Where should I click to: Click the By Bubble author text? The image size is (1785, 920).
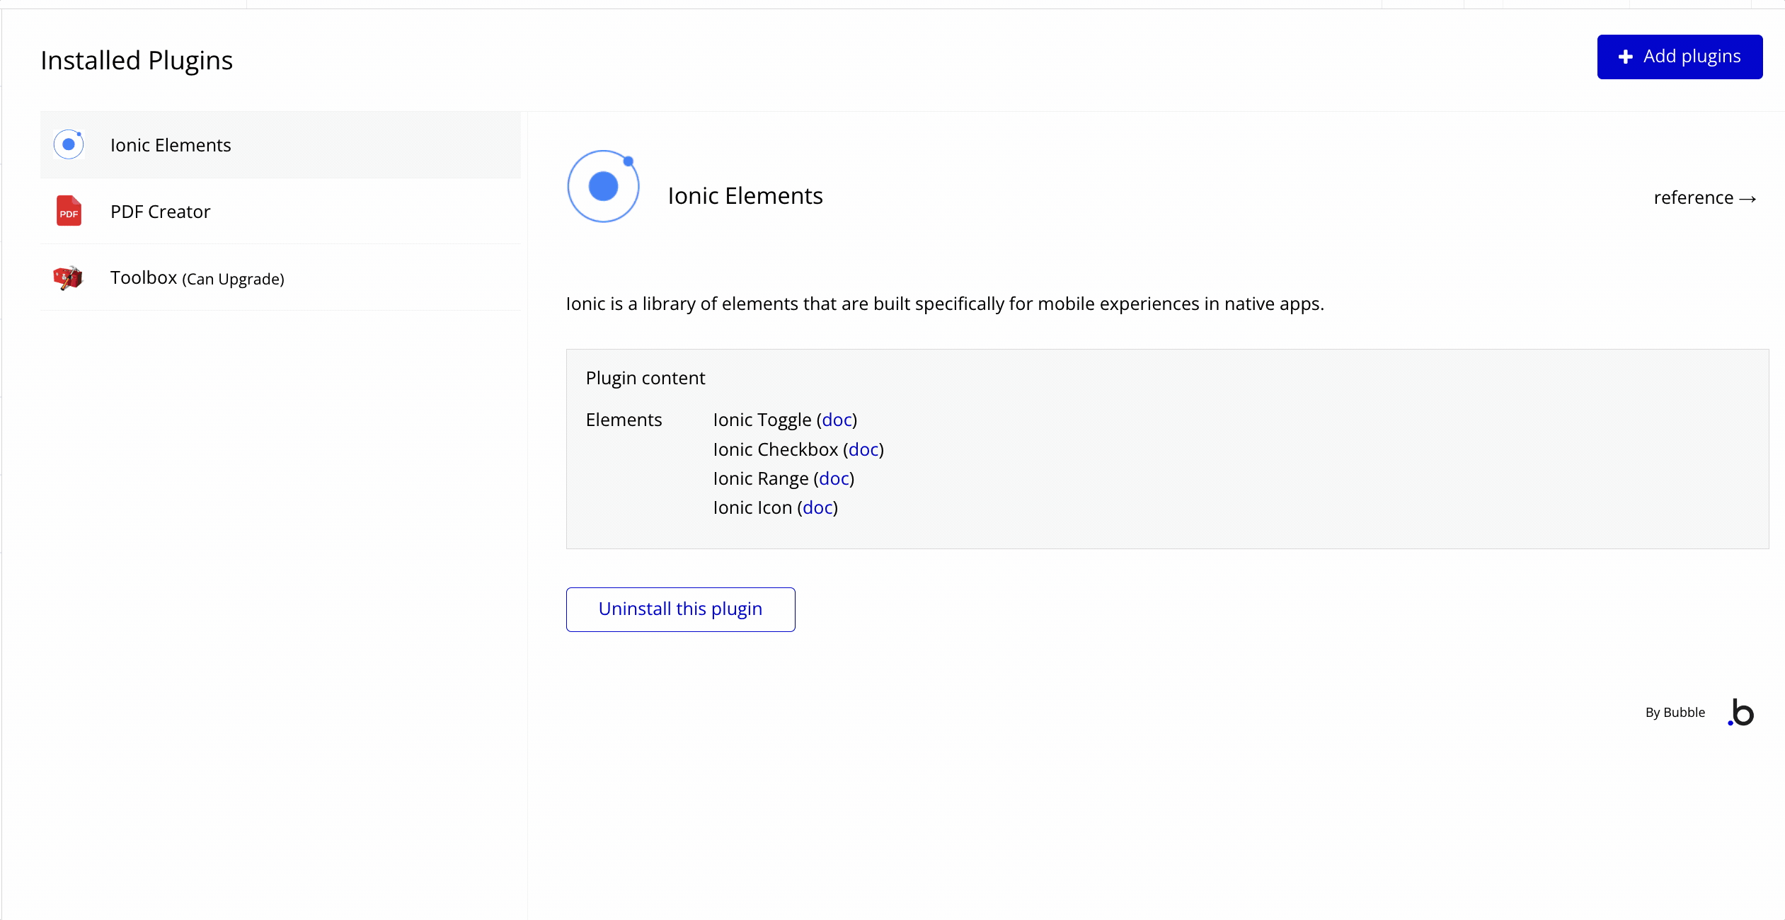[x=1675, y=712]
